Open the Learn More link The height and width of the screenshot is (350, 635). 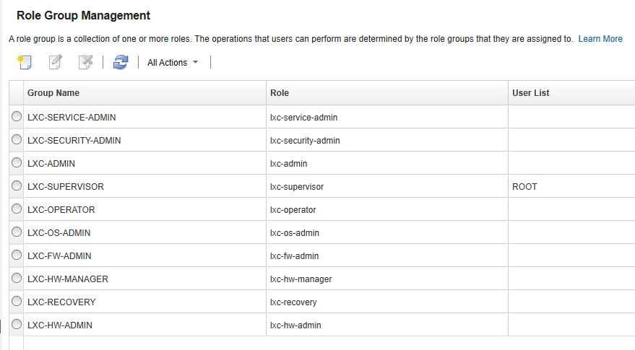[600, 39]
